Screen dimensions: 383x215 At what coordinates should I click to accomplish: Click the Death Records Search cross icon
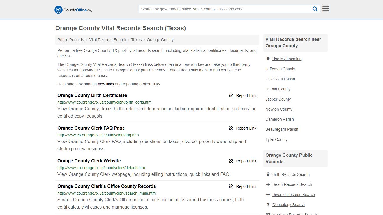(268, 184)
